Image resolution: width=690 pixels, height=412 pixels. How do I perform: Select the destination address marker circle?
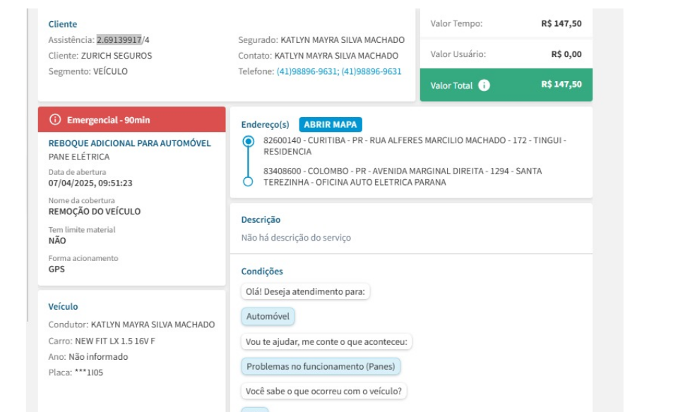(x=248, y=181)
